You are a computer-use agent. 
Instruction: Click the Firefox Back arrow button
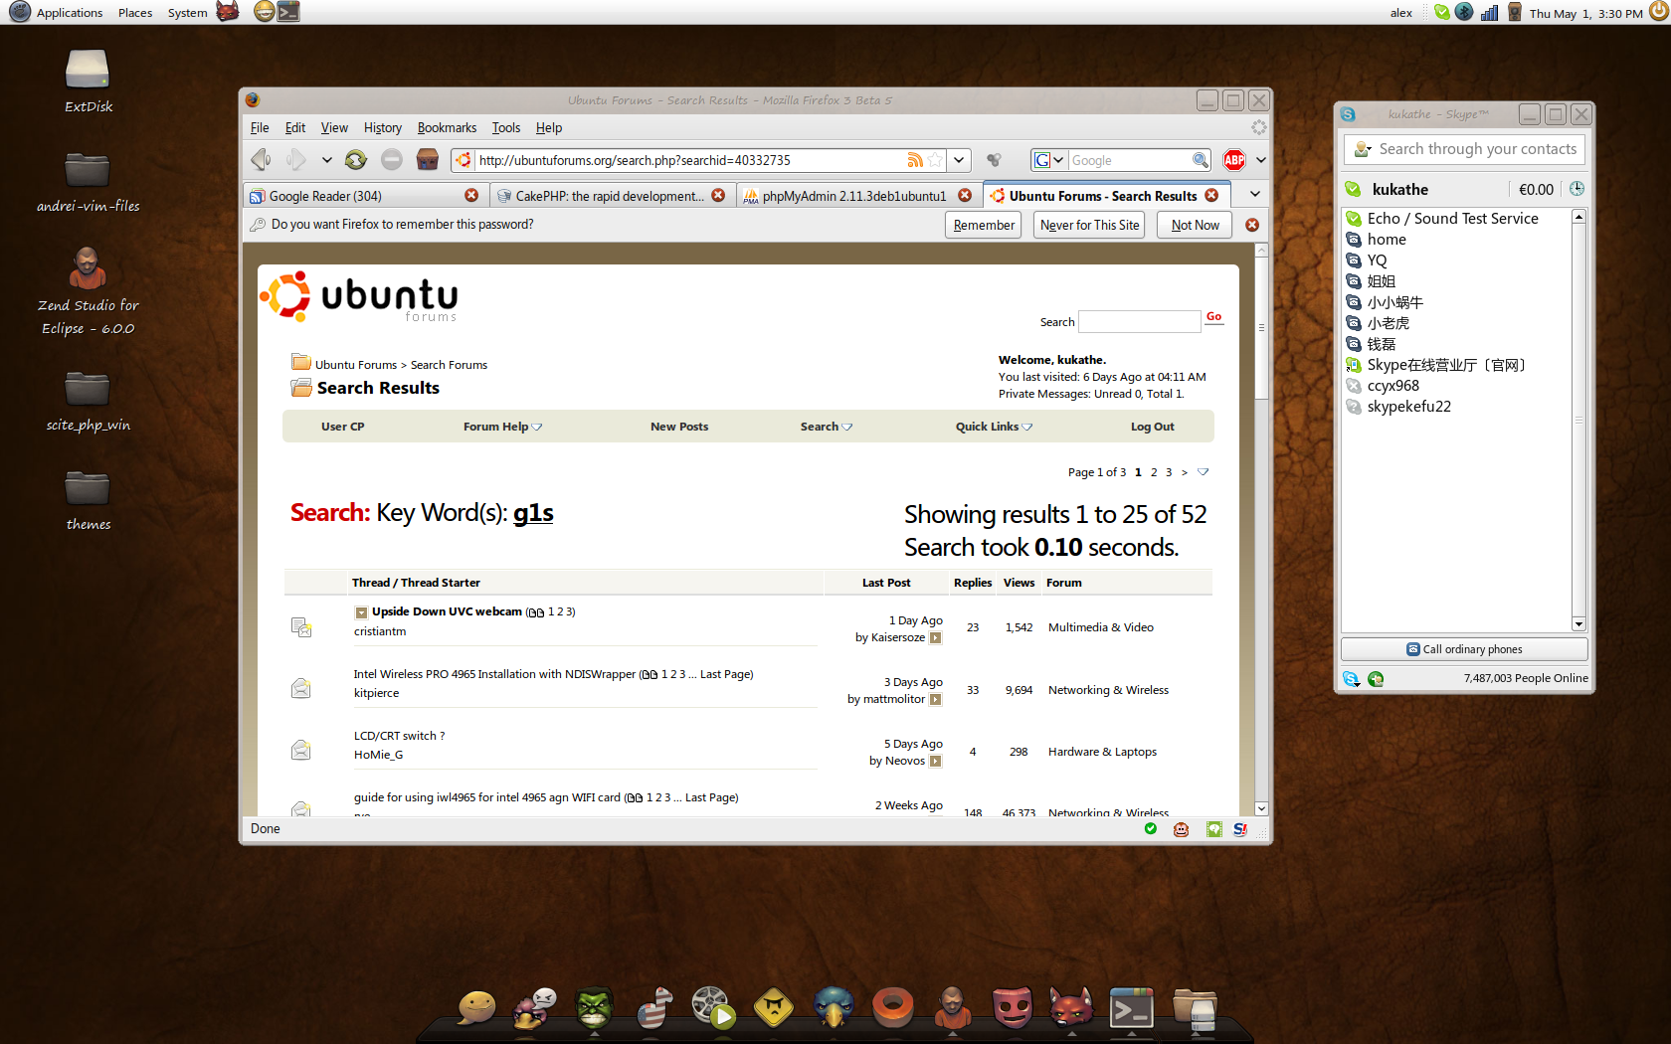point(262,159)
